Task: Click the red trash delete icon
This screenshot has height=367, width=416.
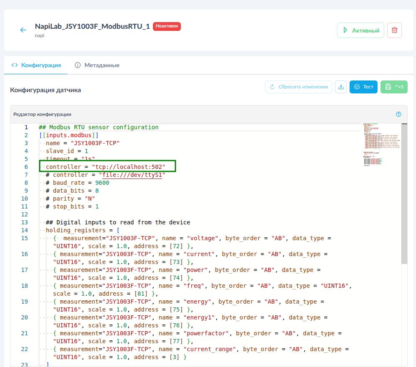Action: click(x=394, y=30)
